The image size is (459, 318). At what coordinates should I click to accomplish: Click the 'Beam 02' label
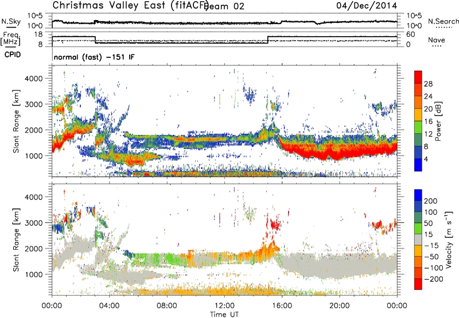[225, 6]
